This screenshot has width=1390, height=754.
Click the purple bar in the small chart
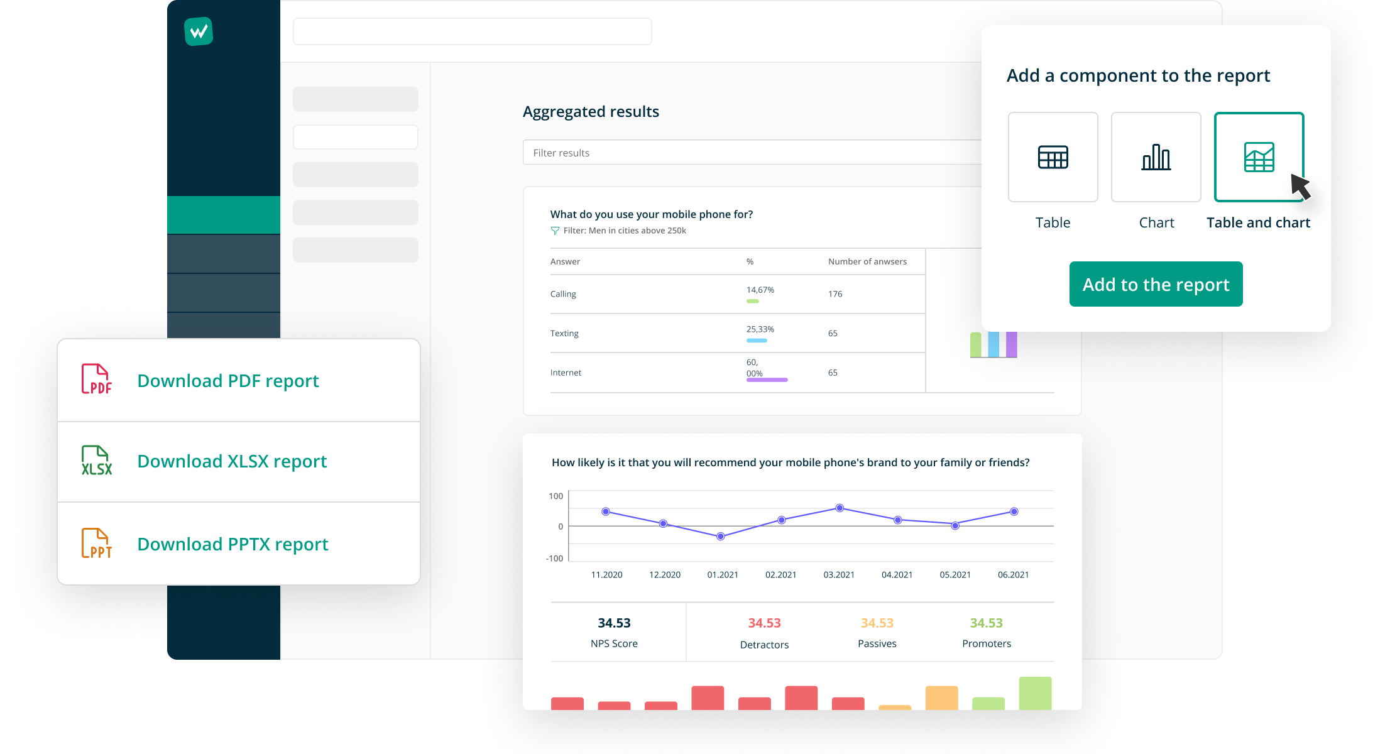tap(1011, 344)
